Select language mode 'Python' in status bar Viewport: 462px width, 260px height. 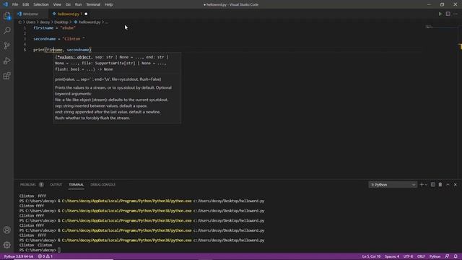(x=435, y=256)
